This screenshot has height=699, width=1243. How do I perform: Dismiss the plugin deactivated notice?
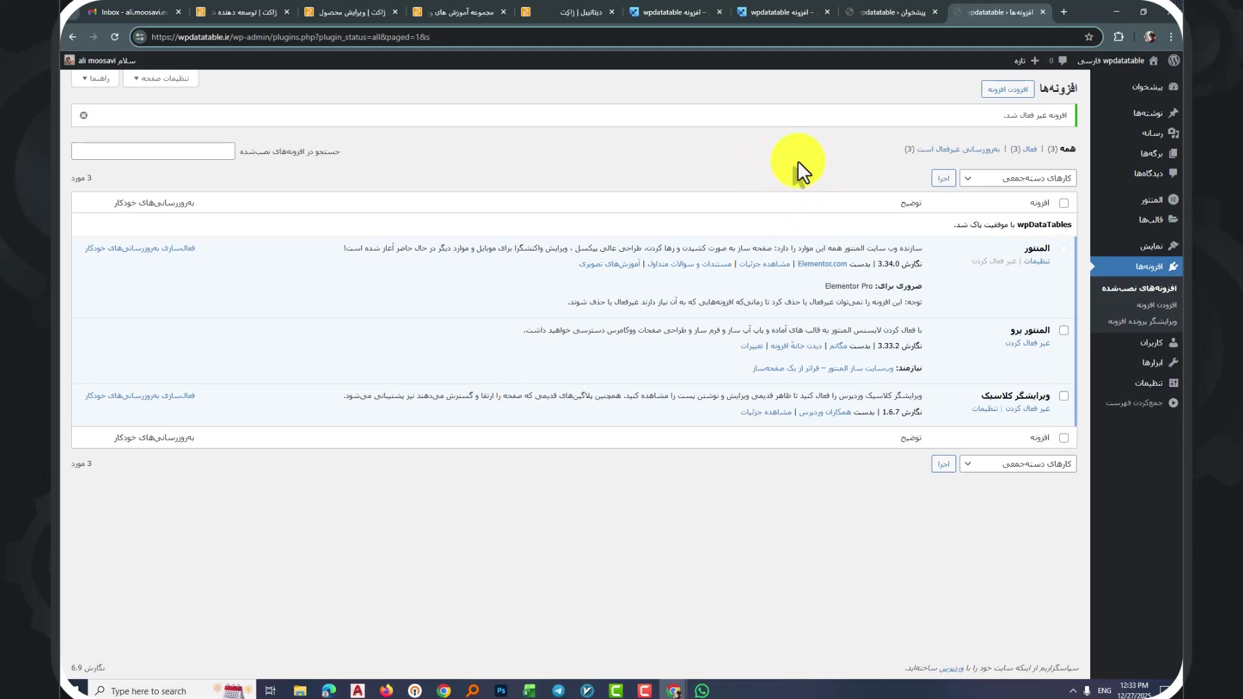click(84, 115)
